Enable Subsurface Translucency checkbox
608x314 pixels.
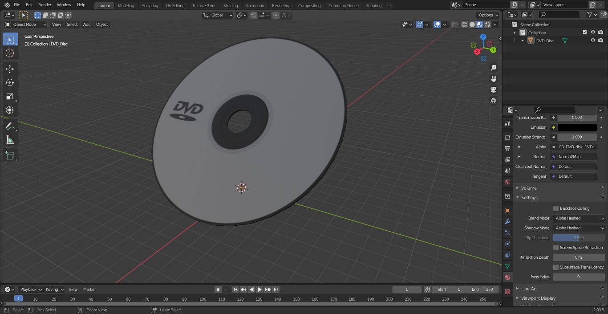(556, 267)
